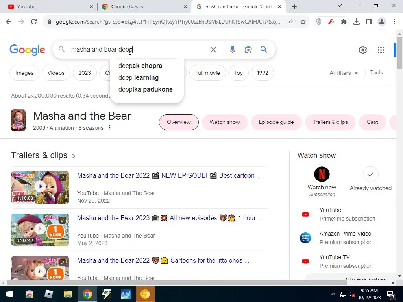Image resolution: width=403 pixels, height=302 pixels.
Task: Open the Extensions puzzle icon
Action: point(344,22)
